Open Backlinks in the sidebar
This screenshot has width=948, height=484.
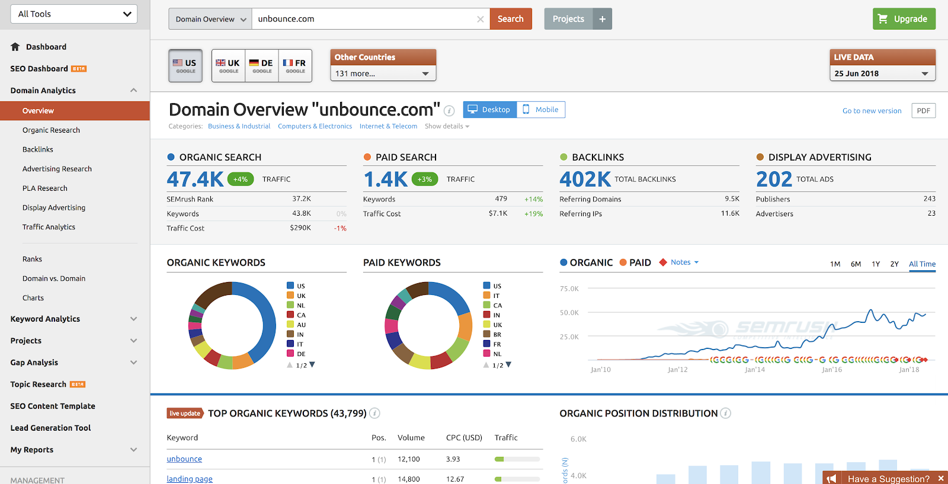pyautogui.click(x=38, y=150)
